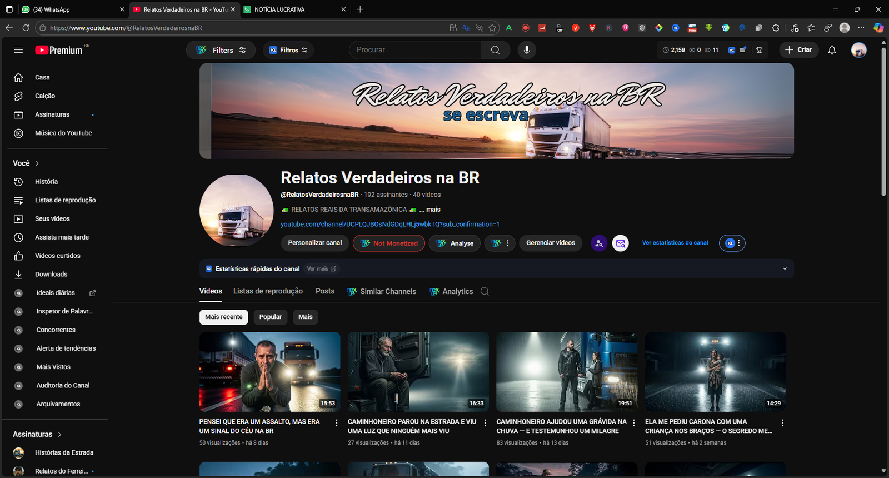Click Gerenciar vídeos button

[551, 243]
